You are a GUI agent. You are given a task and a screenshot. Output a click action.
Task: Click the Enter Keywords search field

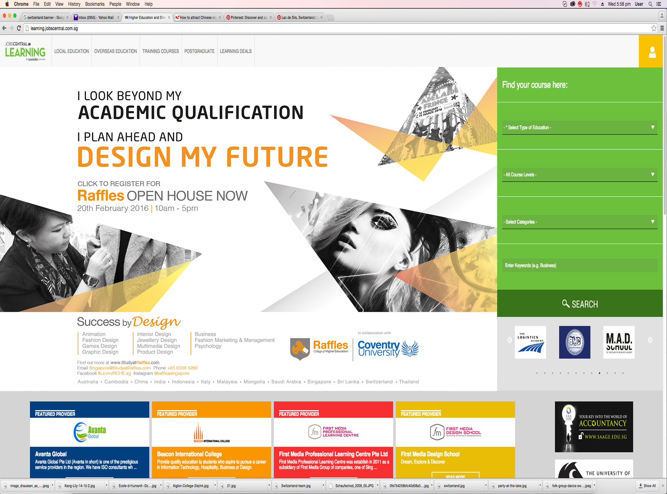pos(580,265)
